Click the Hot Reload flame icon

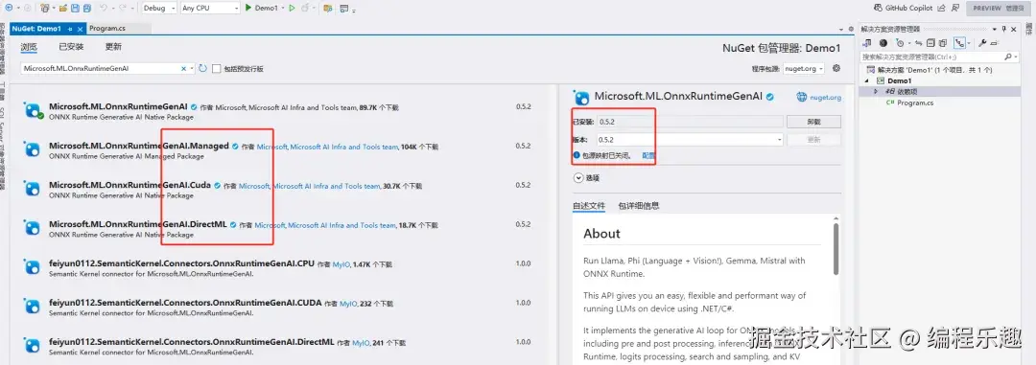305,8
